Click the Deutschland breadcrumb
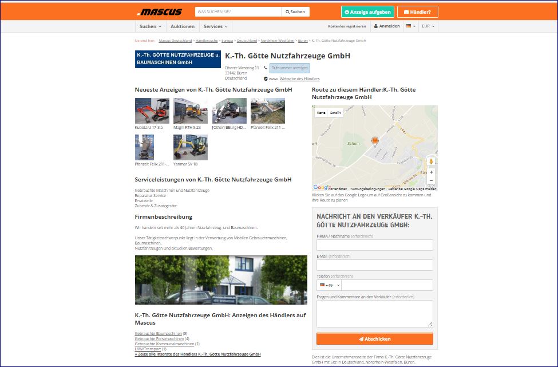The image size is (558, 367). (x=247, y=41)
